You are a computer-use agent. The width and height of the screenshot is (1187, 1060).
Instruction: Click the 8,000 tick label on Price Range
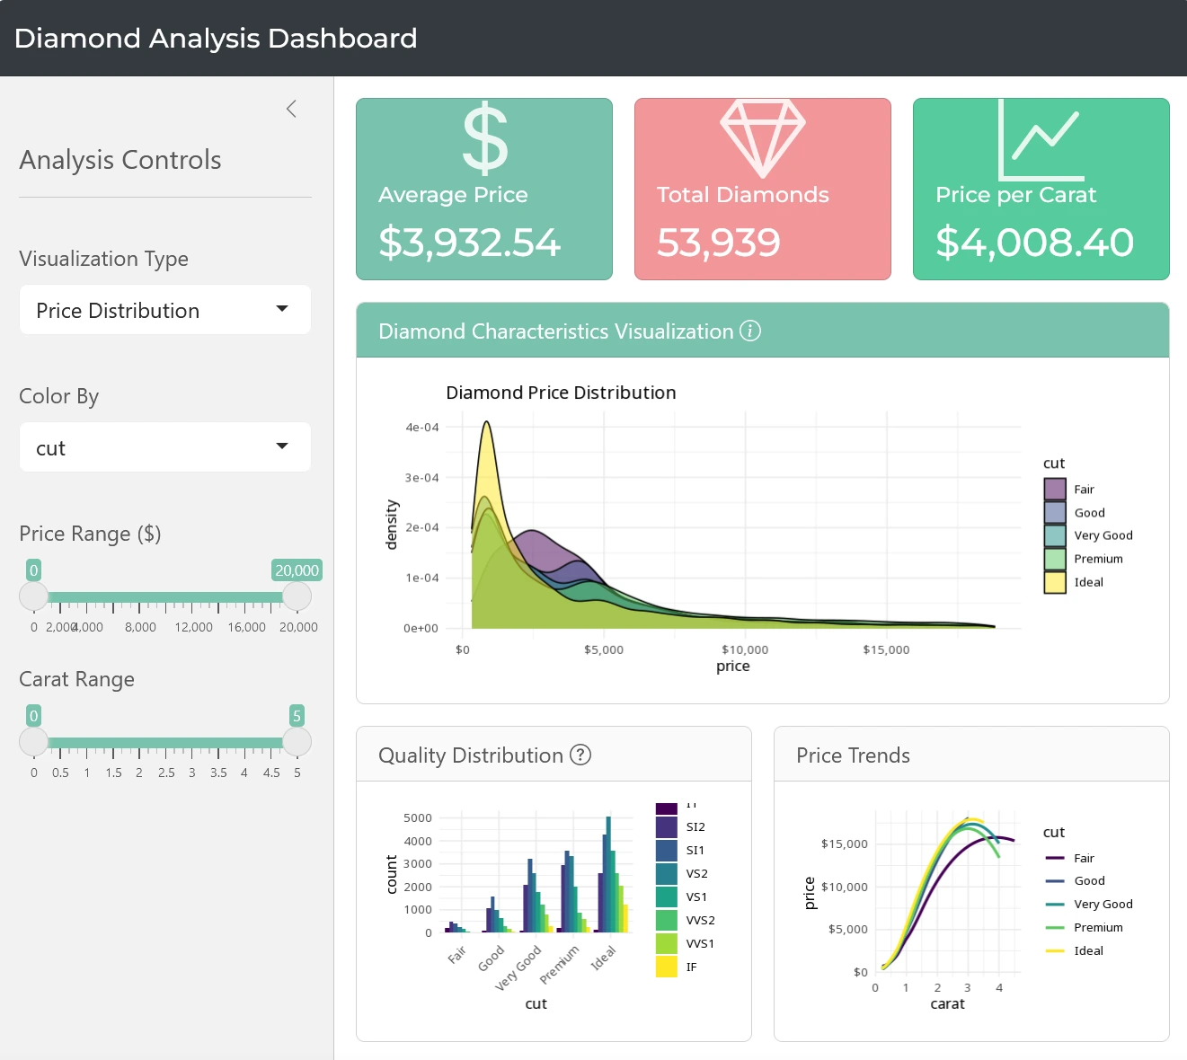(x=140, y=627)
